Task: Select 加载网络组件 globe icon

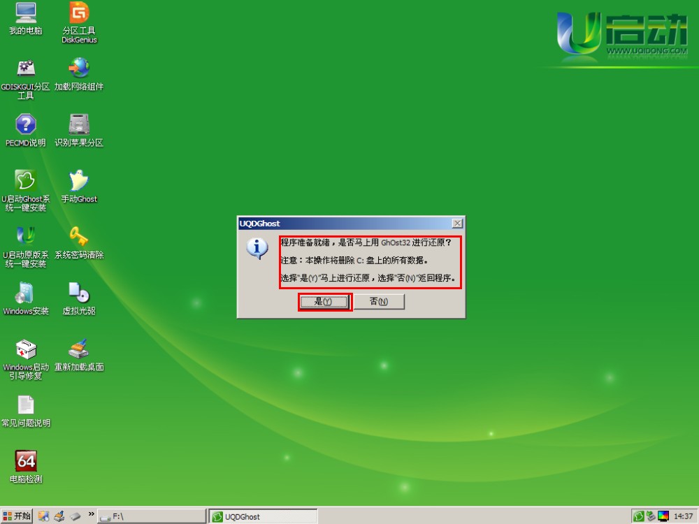Action: click(x=79, y=74)
